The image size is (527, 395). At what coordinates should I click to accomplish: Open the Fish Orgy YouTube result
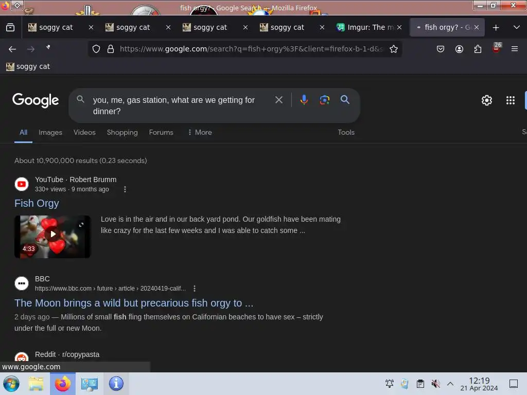pos(37,203)
